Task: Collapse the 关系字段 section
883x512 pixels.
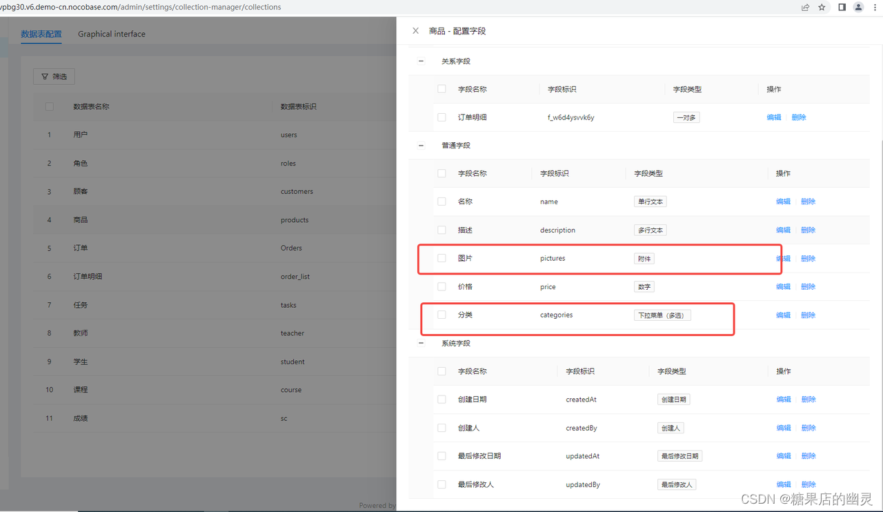Action: pos(421,61)
